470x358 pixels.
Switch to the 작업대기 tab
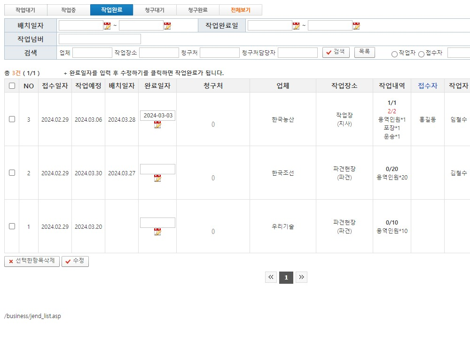[25, 10]
